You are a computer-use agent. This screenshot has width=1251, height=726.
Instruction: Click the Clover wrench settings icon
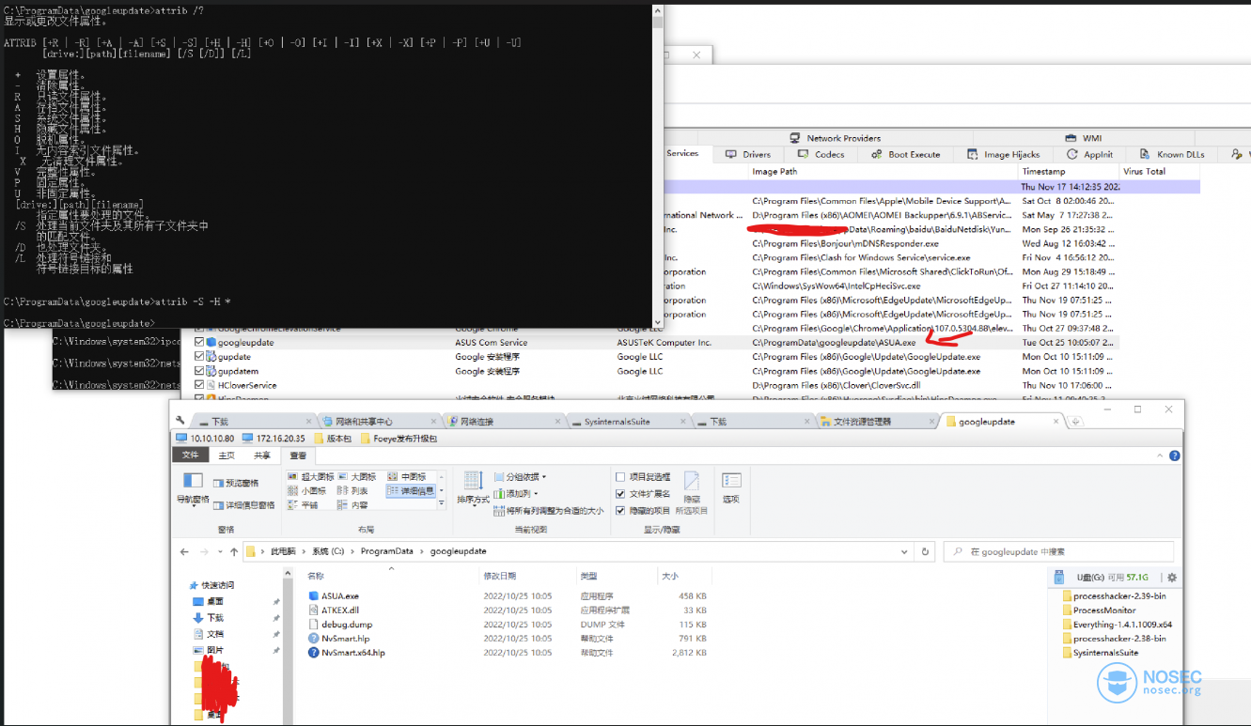click(182, 421)
